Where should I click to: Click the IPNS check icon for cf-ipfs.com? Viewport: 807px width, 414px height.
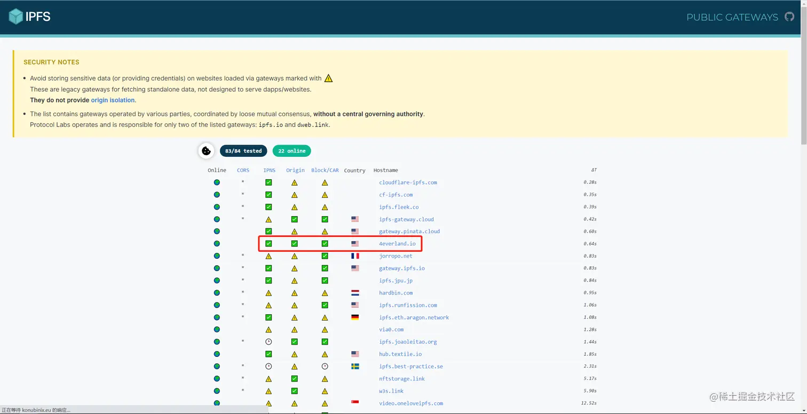(x=268, y=195)
